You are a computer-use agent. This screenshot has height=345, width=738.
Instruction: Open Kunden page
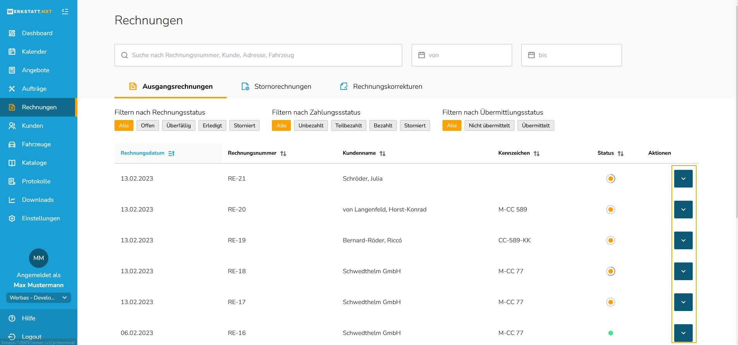coord(38,126)
